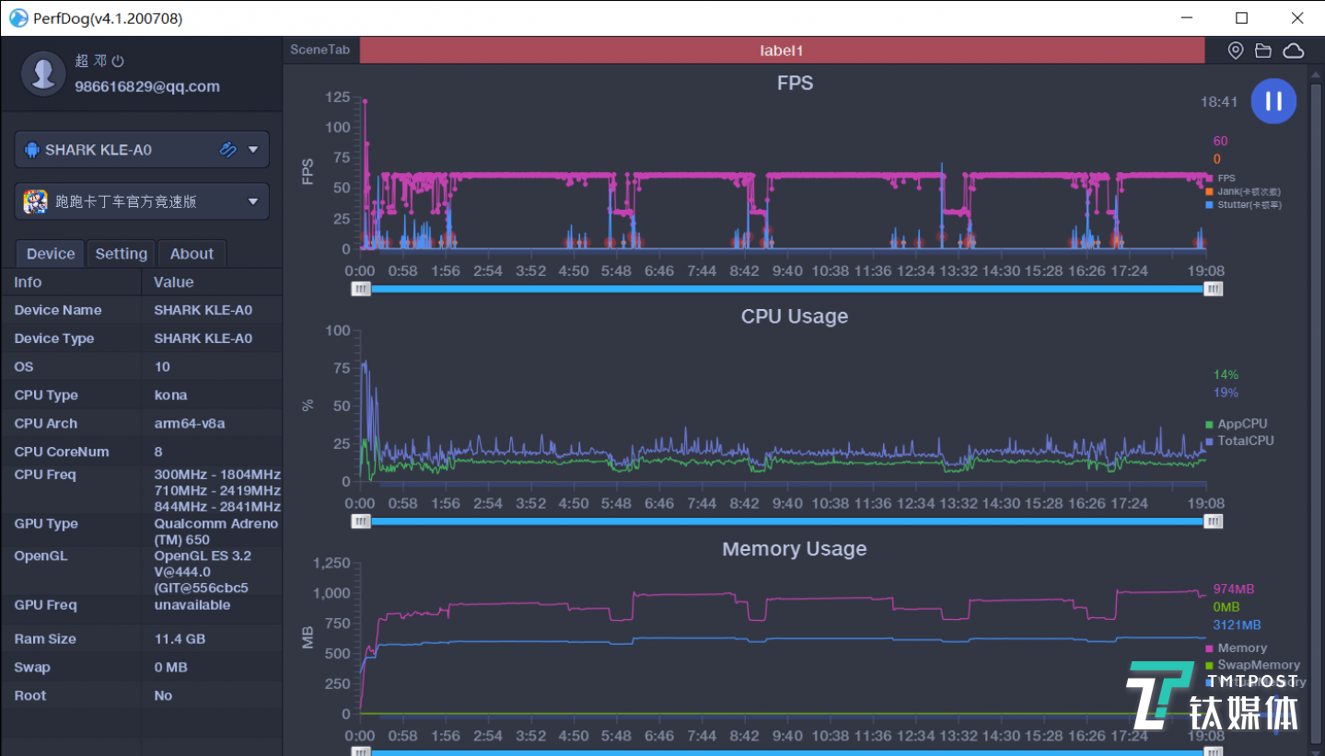Click the logout power icon beside username
The image size is (1325, 756).
point(118,62)
